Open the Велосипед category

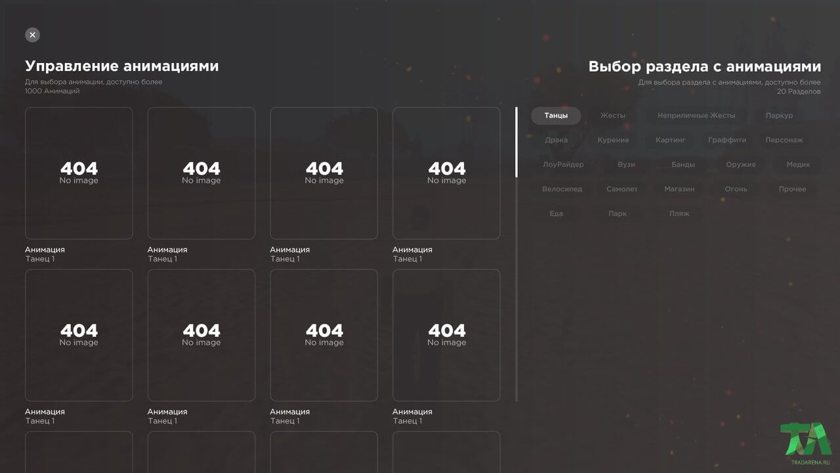coord(562,189)
